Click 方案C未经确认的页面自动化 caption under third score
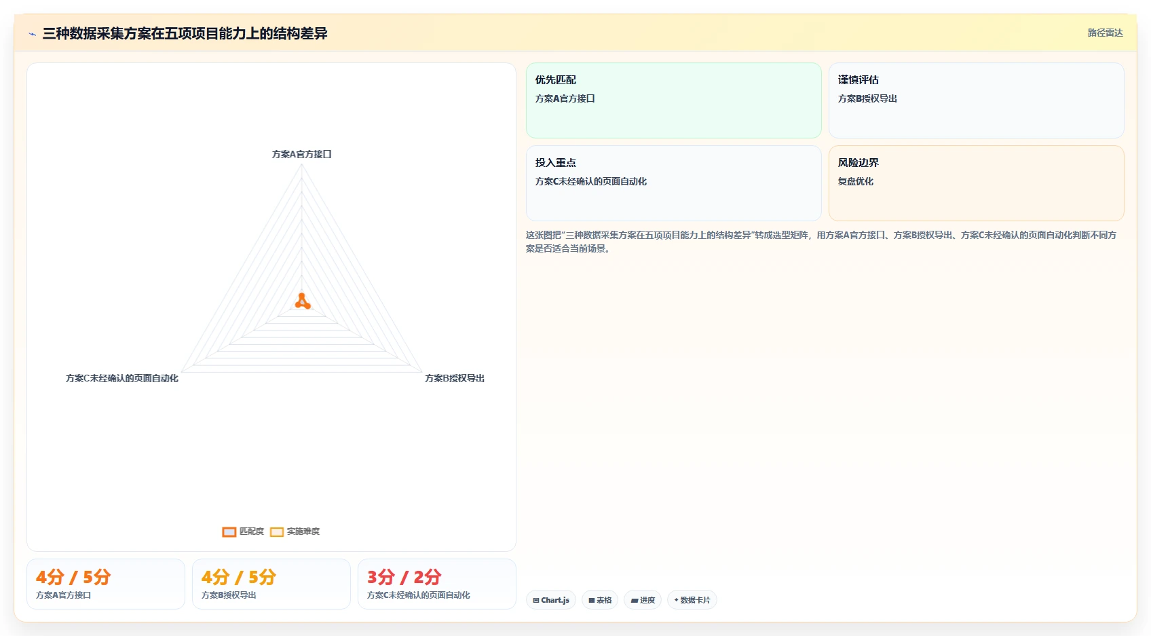 pos(419,595)
